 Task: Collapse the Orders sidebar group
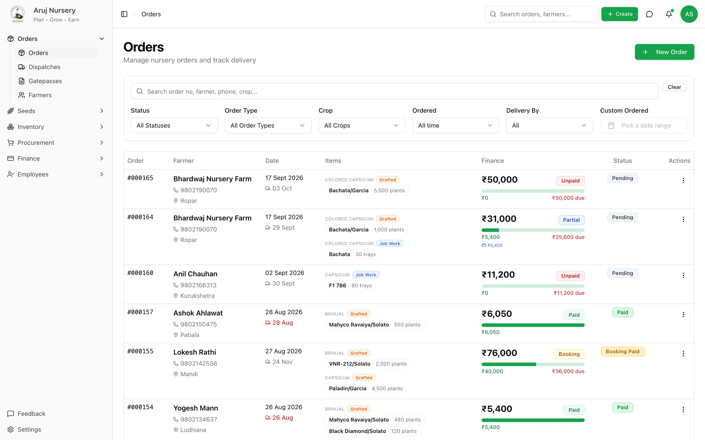[102, 39]
